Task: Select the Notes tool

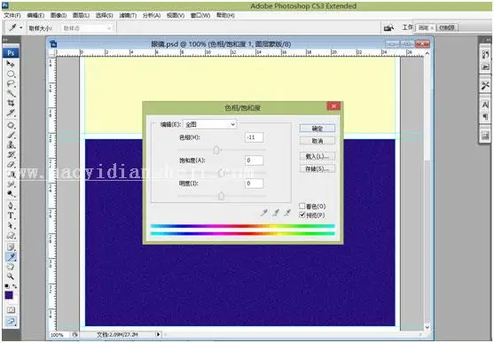Action: coord(11,247)
